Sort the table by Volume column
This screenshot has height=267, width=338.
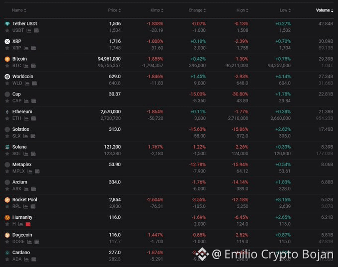click(325, 10)
